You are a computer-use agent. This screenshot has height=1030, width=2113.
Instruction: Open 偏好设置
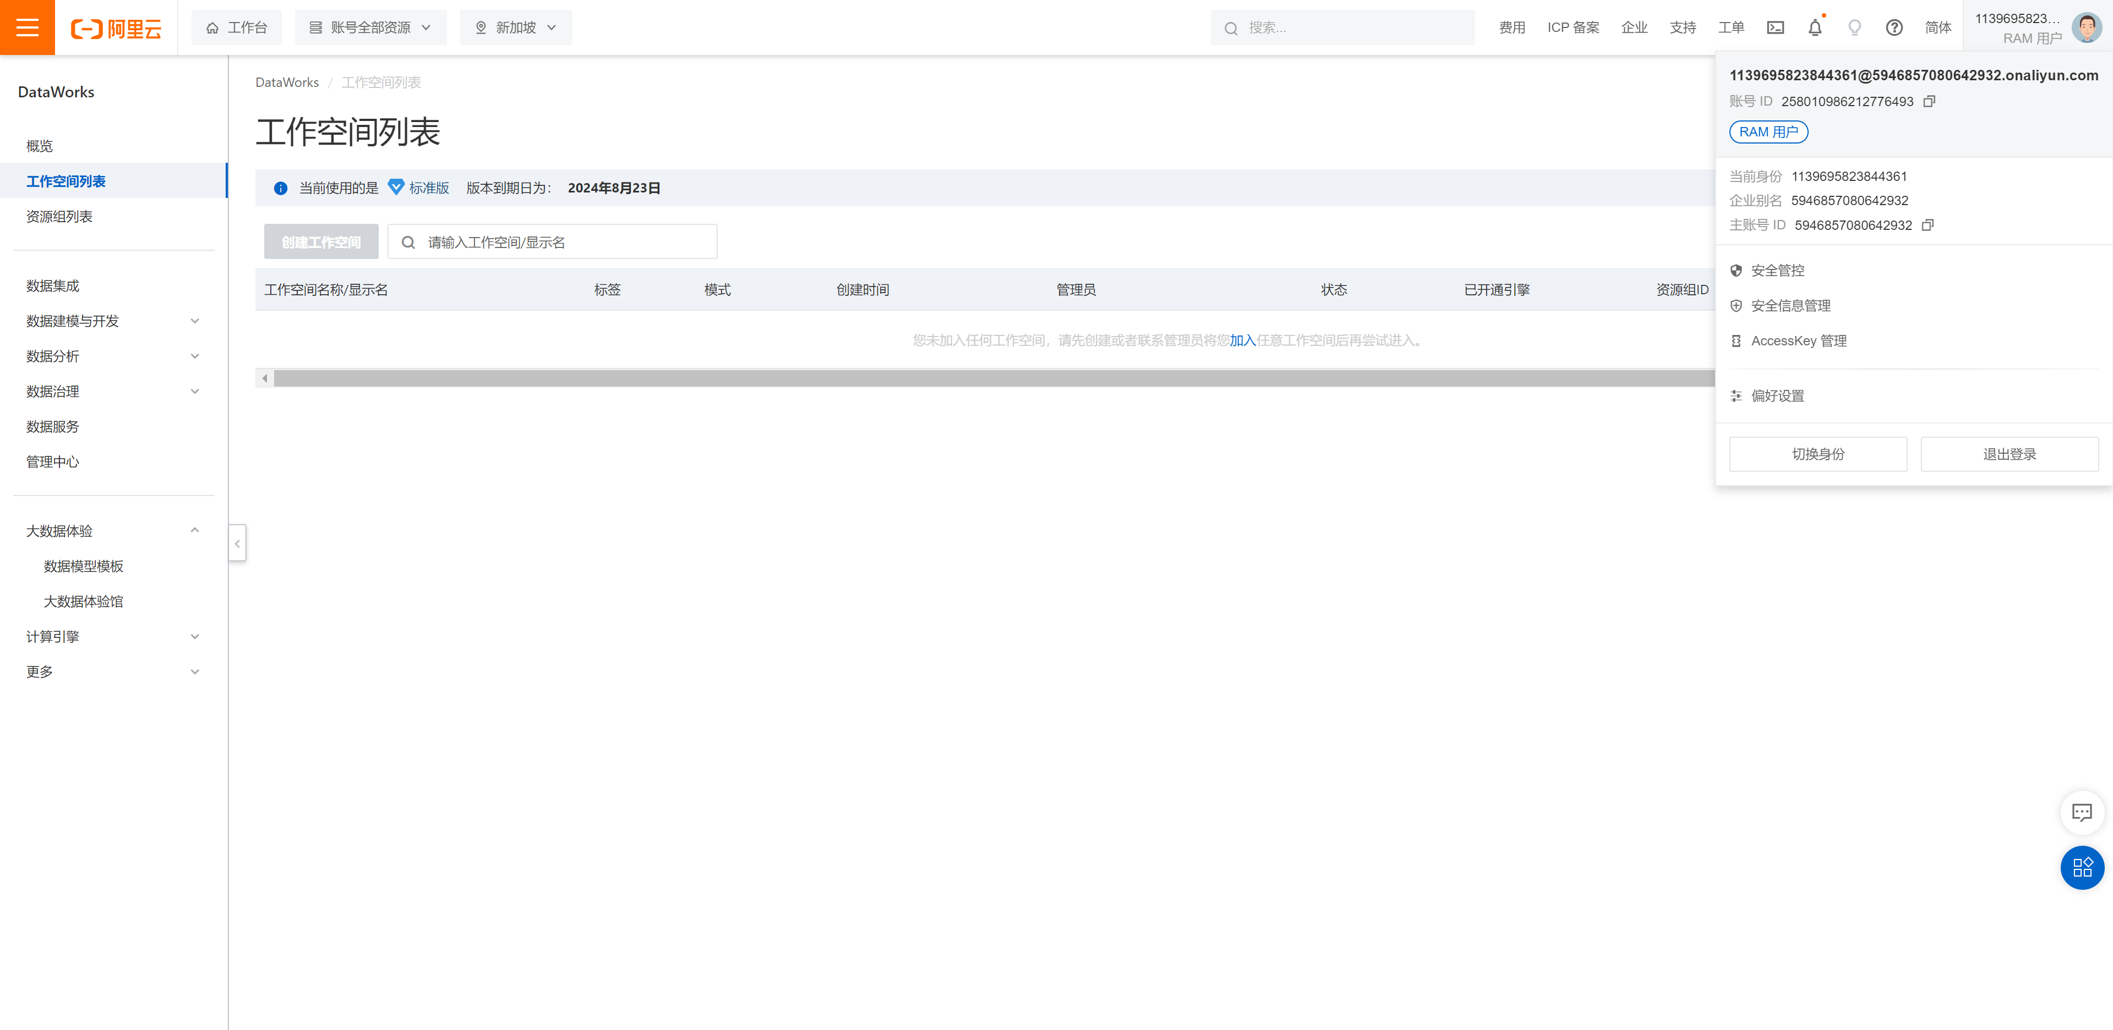coord(1777,396)
